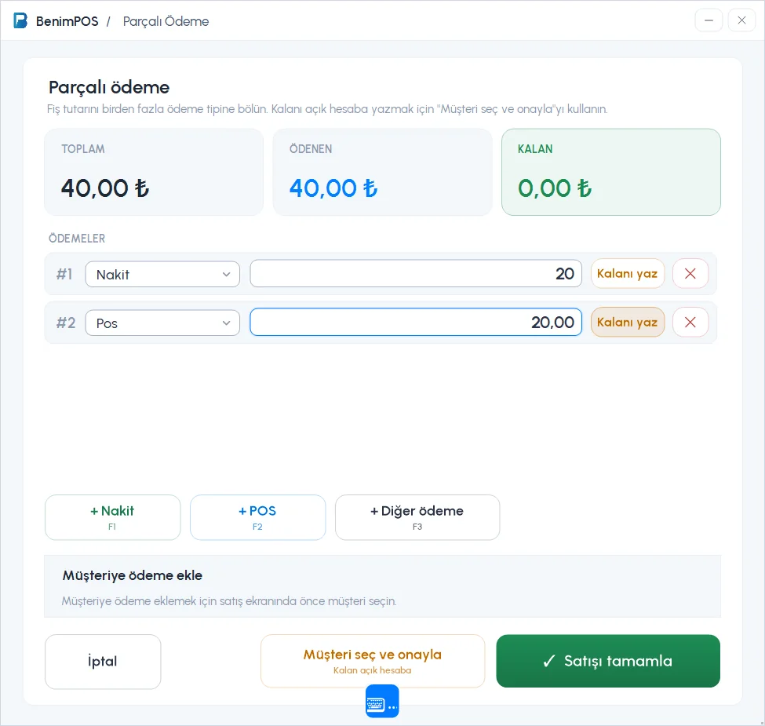Viewport: 765px width, 726px height.
Task: Click the Parçalı Ödeme breadcrumb title
Action: pos(166,21)
